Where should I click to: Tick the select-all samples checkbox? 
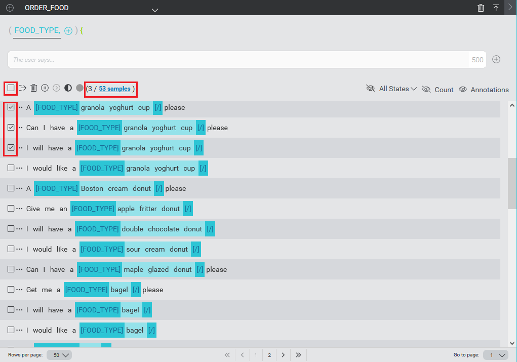(x=11, y=88)
